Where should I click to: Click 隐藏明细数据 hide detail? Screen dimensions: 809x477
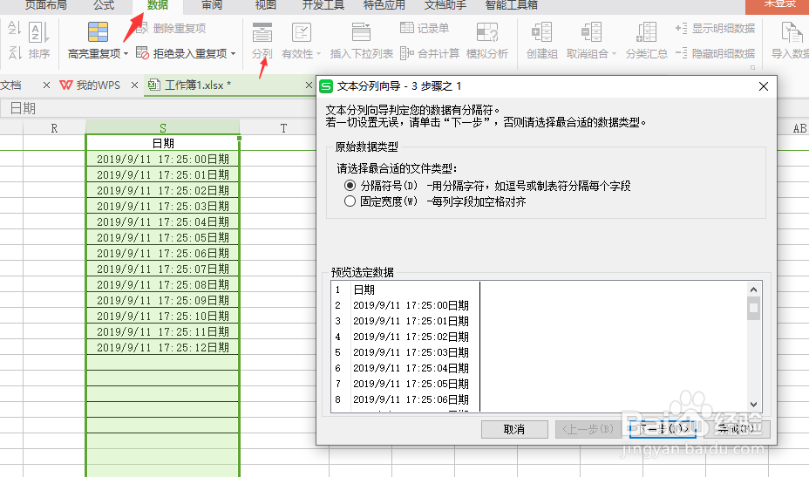point(715,53)
